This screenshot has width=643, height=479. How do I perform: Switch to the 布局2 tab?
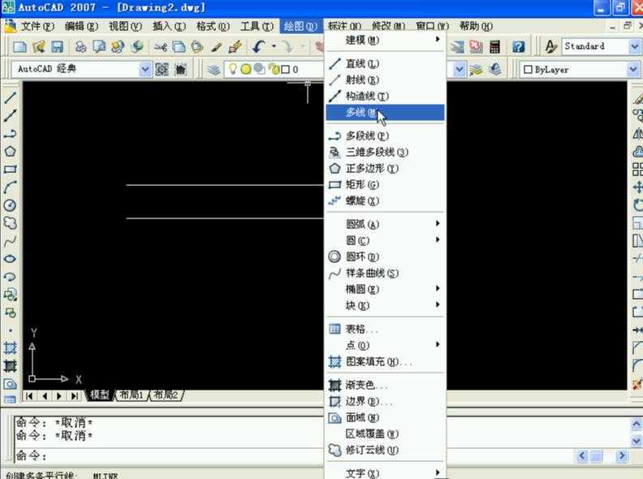click(x=166, y=395)
